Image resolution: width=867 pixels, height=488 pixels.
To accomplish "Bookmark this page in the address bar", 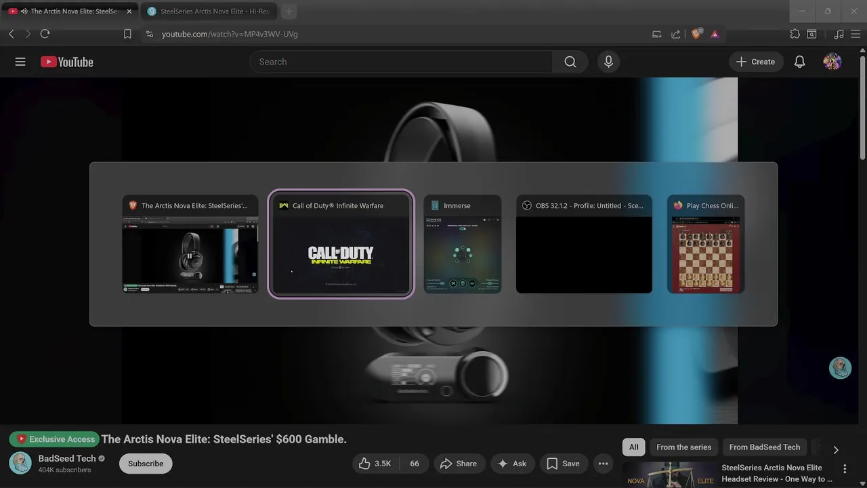I will click(127, 34).
